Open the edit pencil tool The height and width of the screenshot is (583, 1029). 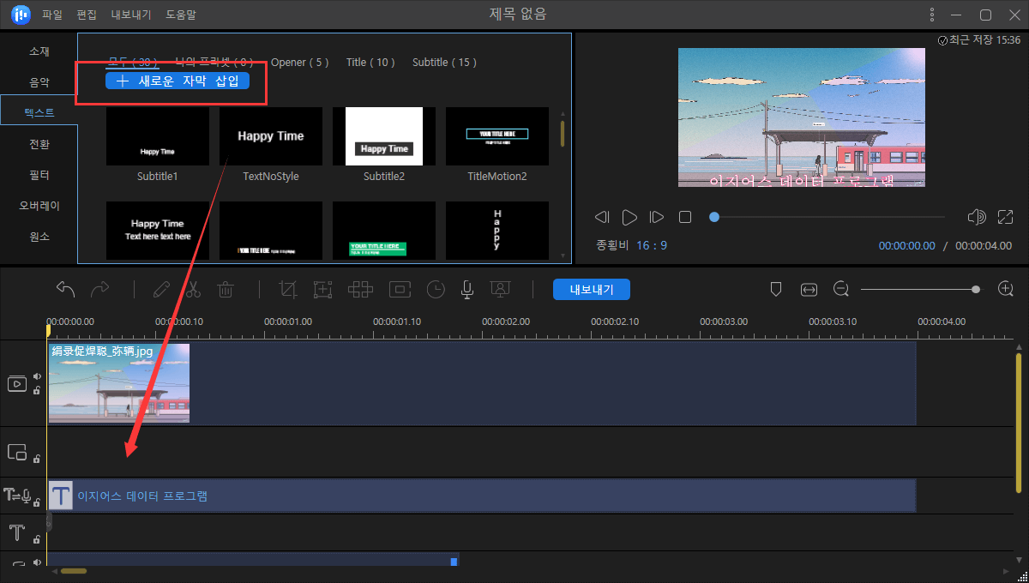click(161, 289)
